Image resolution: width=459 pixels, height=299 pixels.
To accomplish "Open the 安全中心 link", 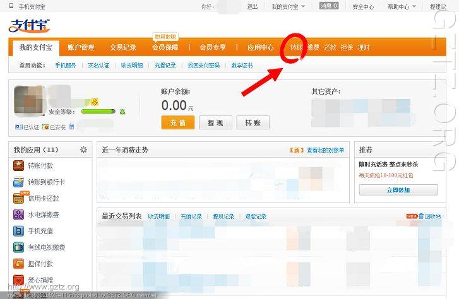I will [x=363, y=6].
